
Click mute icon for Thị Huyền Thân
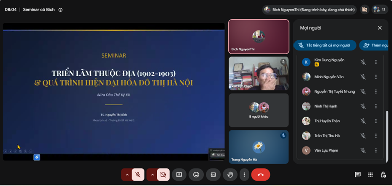pyautogui.click(x=363, y=121)
